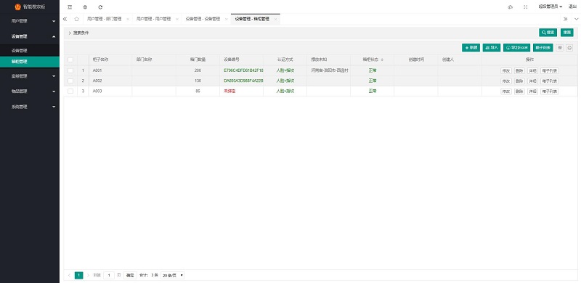Click the details button in row A001
The image size is (581, 283).
[x=532, y=71]
